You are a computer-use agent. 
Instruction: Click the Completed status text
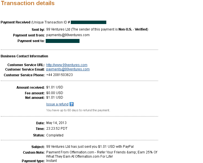[55, 135]
